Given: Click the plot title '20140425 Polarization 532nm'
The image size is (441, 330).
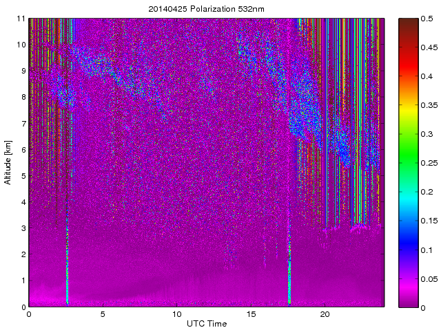Looking at the screenshot, I should [206, 9].
